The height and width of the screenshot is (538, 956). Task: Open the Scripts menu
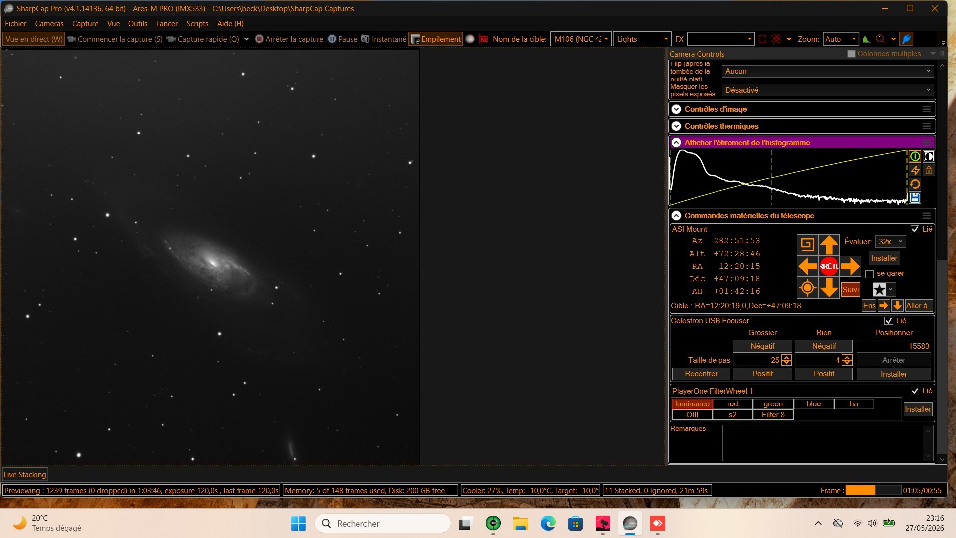(x=197, y=24)
